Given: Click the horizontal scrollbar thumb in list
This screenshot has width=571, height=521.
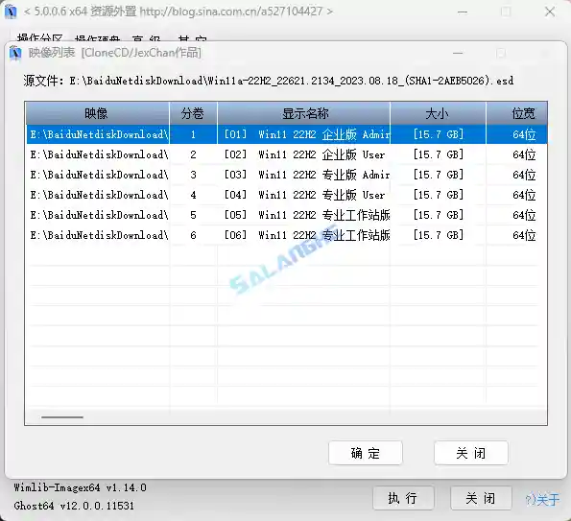Looking at the screenshot, I should coord(62,417).
